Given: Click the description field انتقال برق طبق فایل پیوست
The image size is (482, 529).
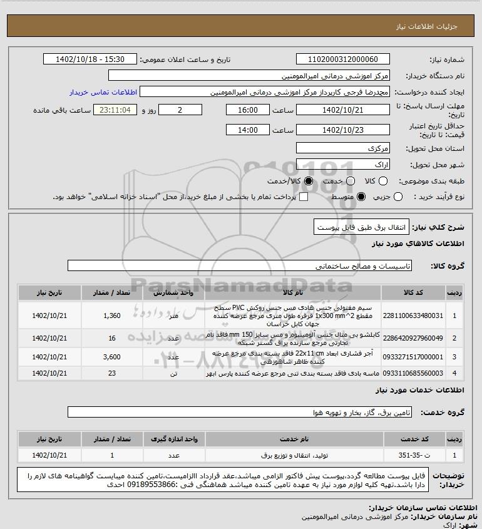Looking at the screenshot, I should [361, 227].
